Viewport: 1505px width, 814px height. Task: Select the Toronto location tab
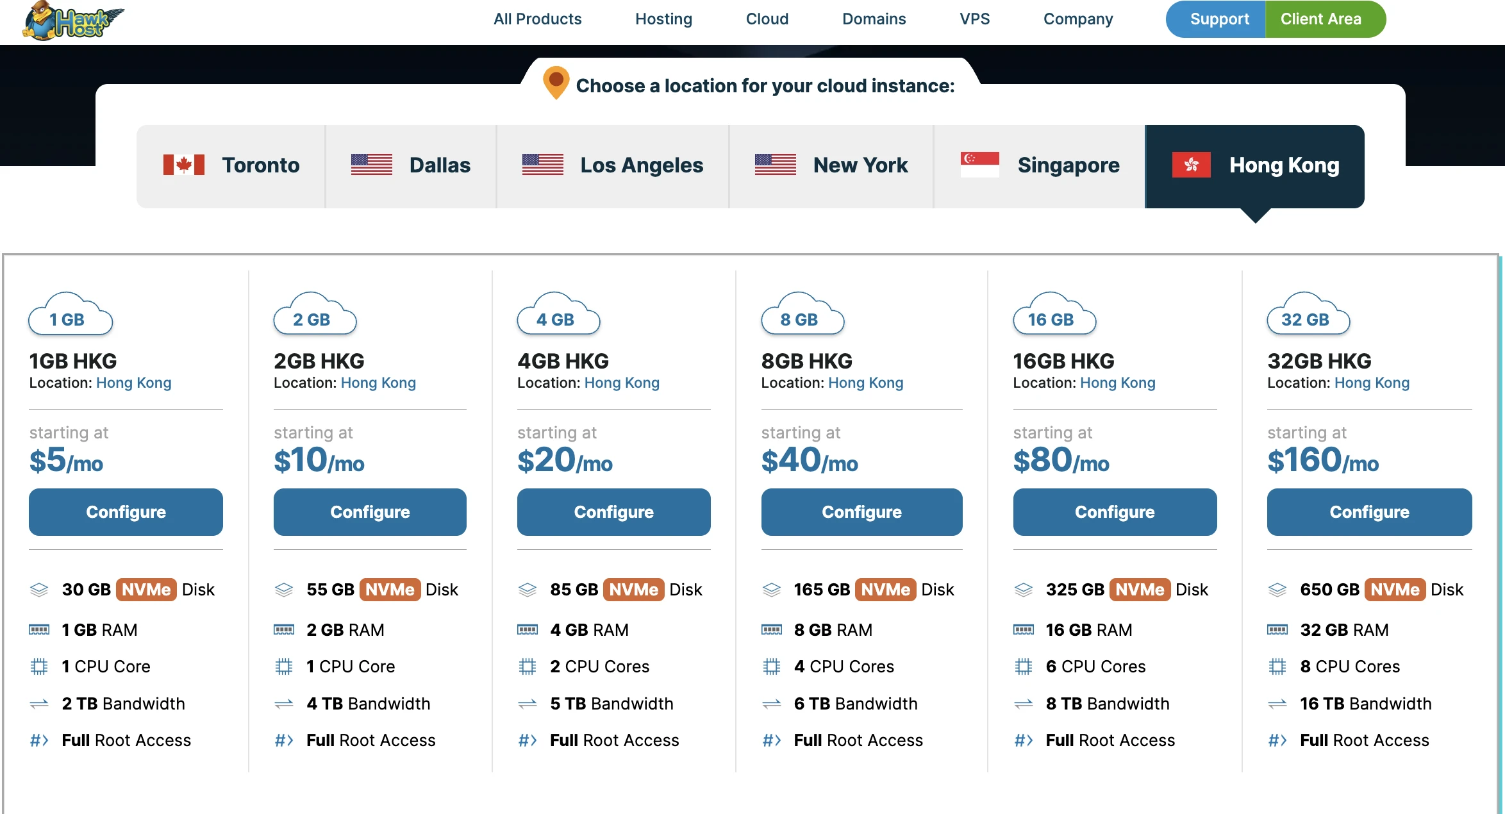coord(231,166)
